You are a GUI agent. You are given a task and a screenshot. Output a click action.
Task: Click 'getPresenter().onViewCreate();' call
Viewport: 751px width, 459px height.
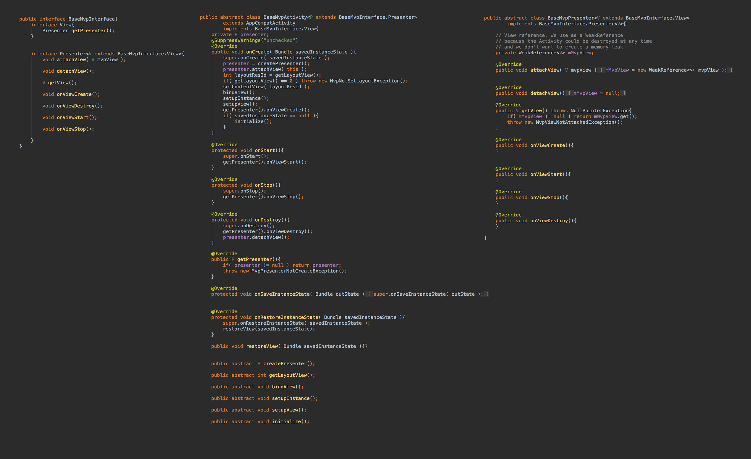click(266, 110)
